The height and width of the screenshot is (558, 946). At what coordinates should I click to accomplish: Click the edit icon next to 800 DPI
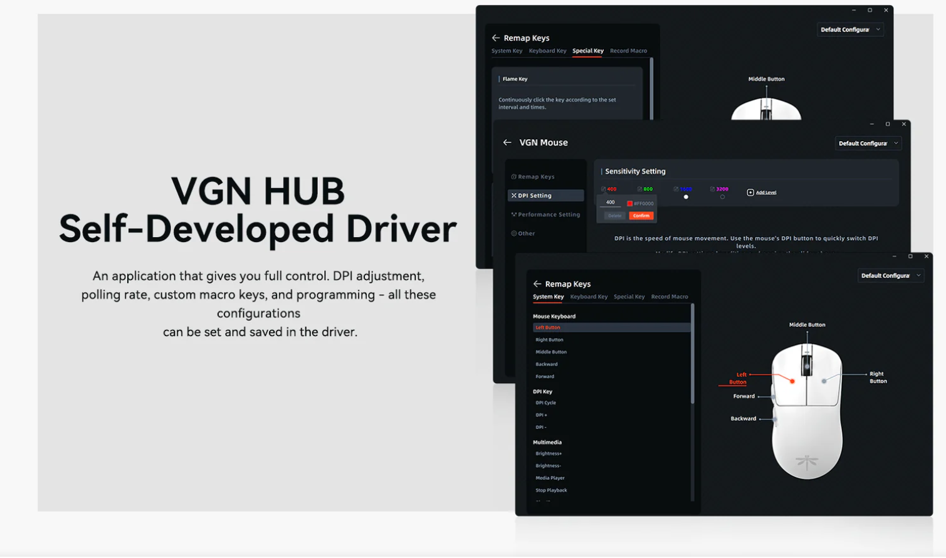[640, 189]
